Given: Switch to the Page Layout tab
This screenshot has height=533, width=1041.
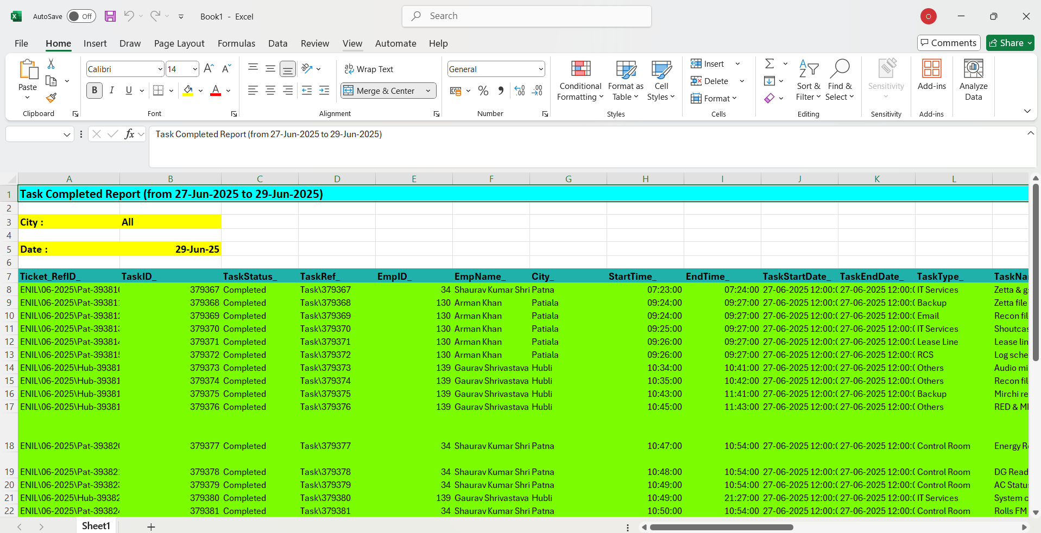Looking at the screenshot, I should pos(179,43).
